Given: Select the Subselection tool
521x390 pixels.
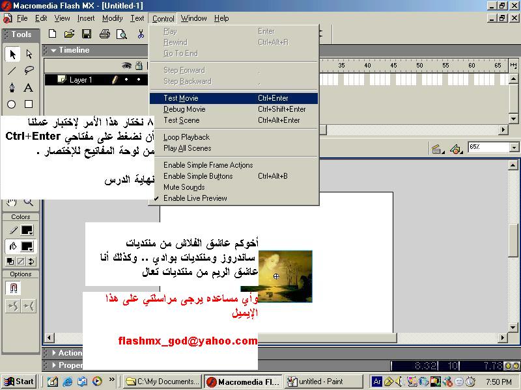Looking at the screenshot, I should click(29, 54).
